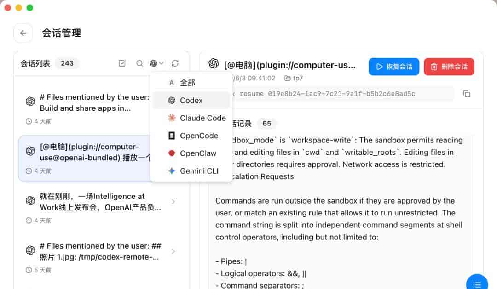
Task: Click the 恢复会话 button
Action: click(393, 67)
